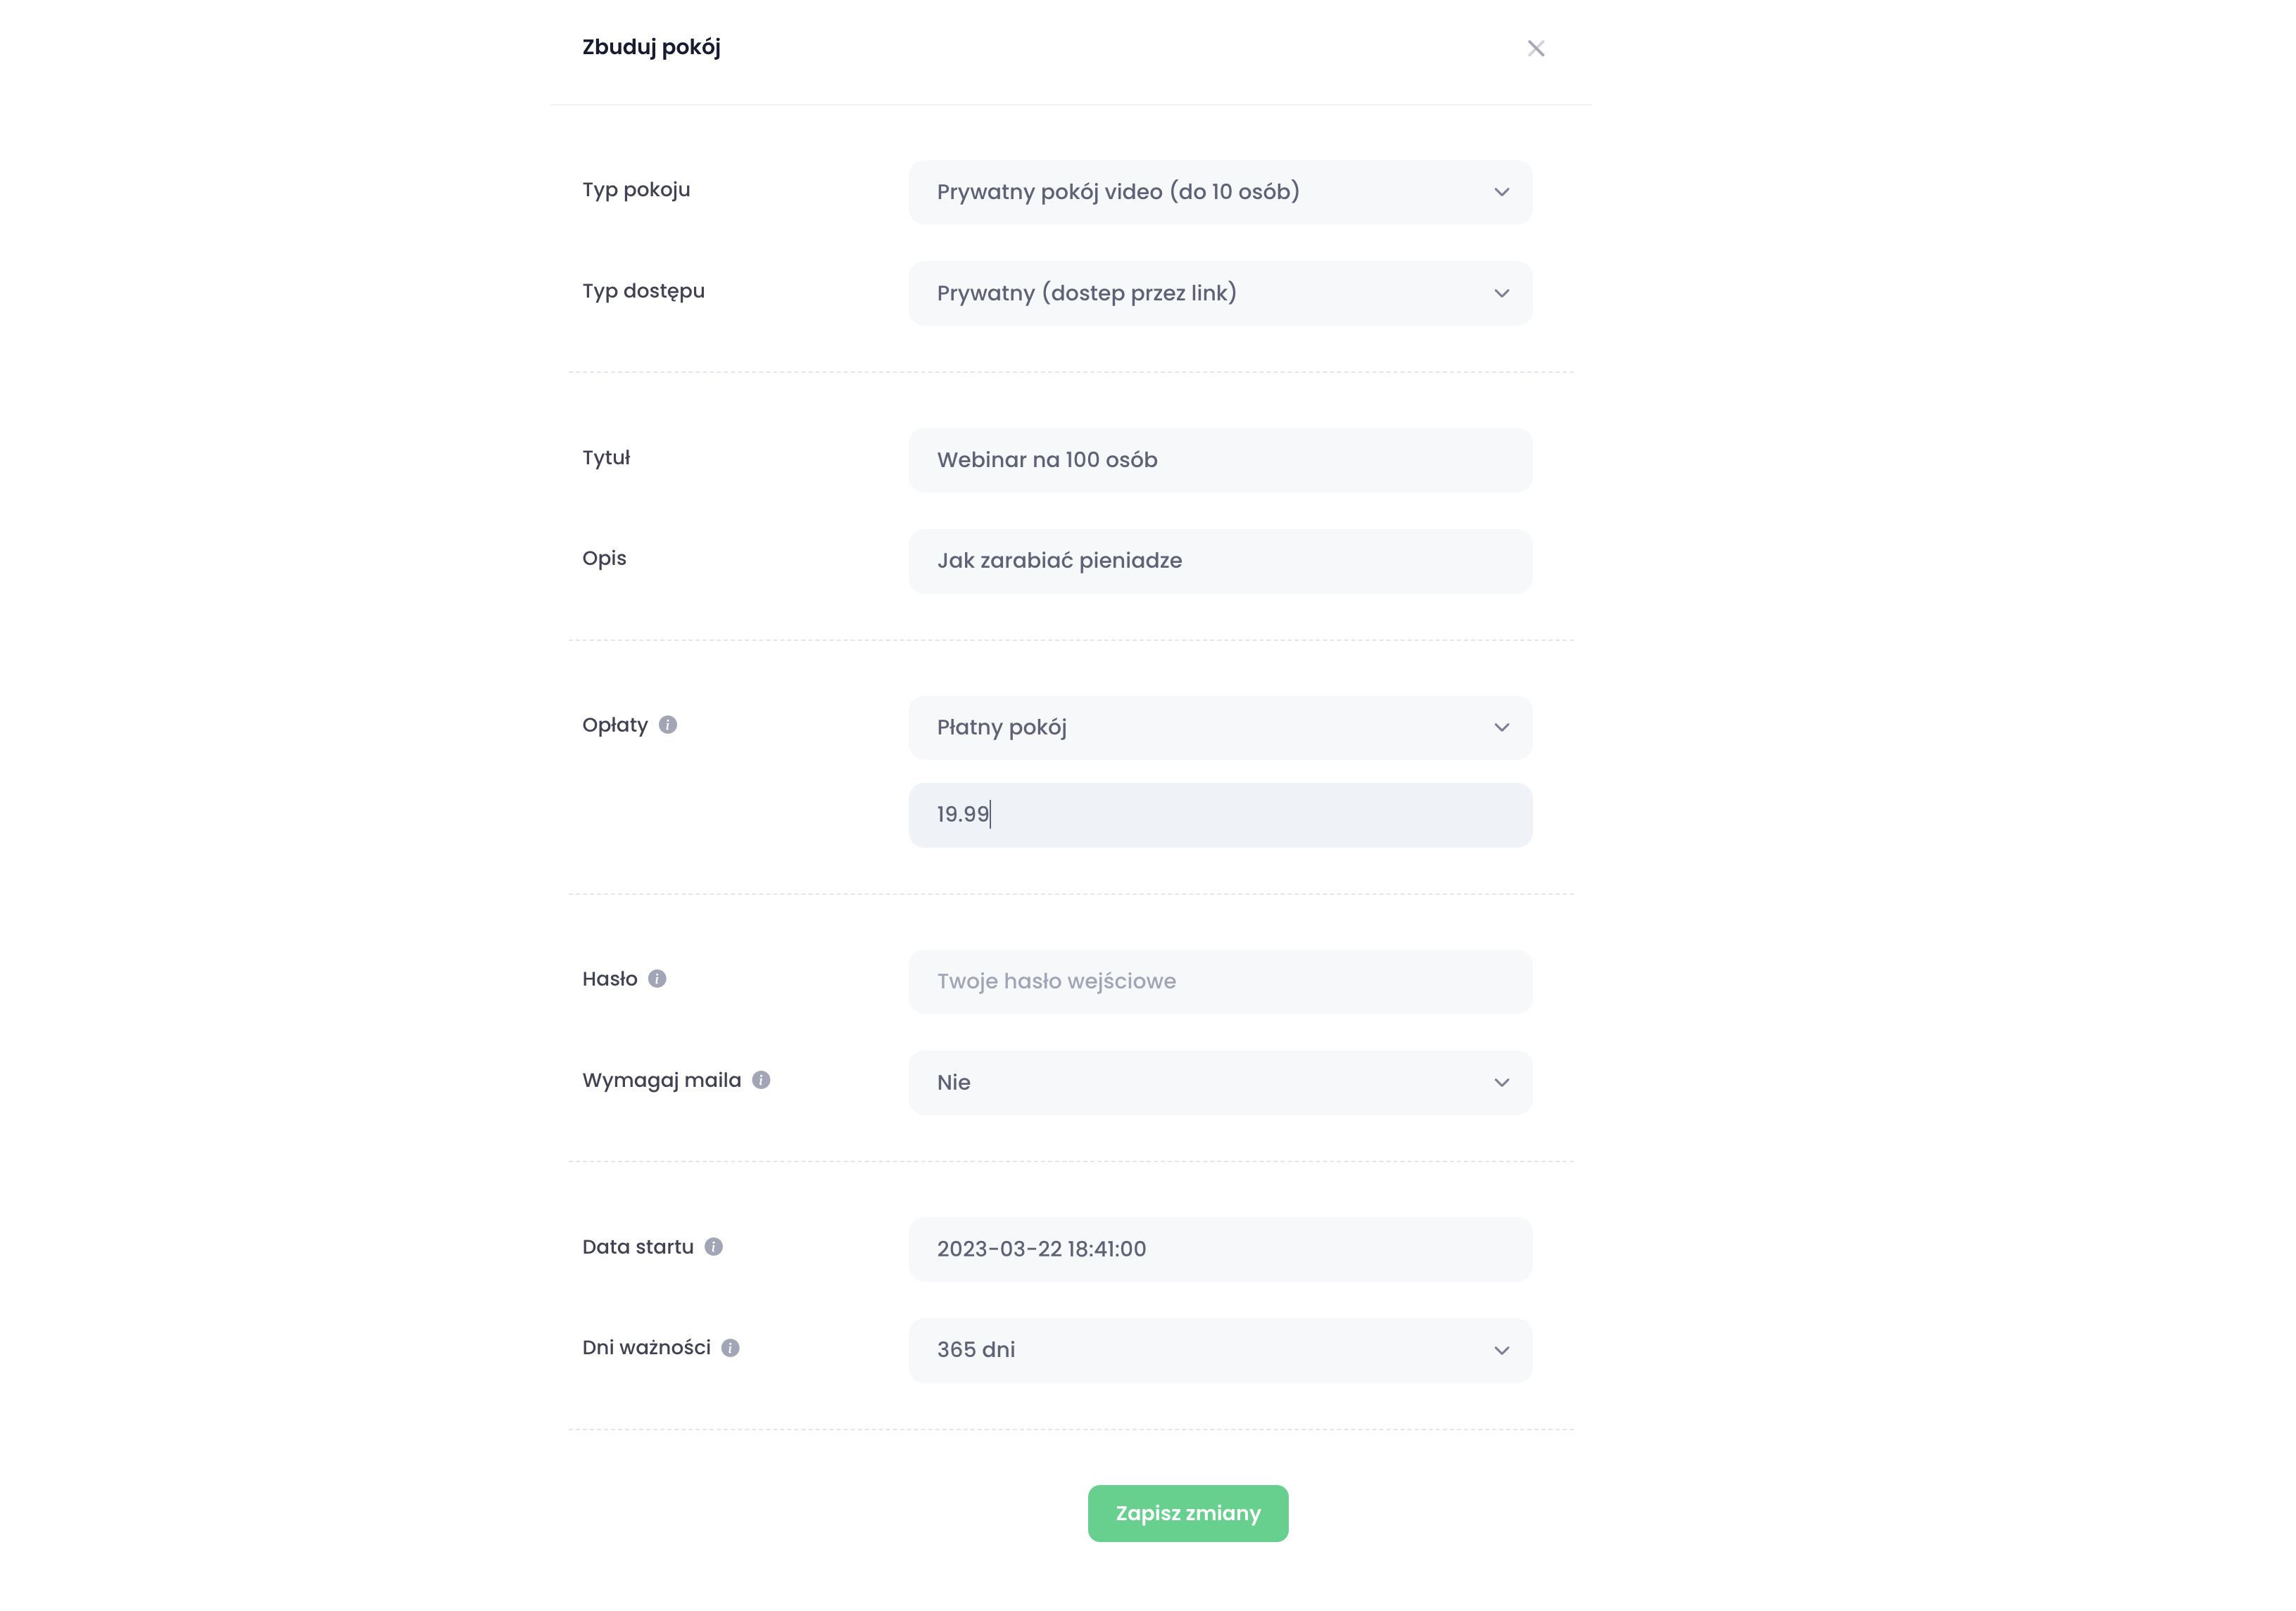Click the chevron arrow in Dni ważności

pos(1501,1350)
